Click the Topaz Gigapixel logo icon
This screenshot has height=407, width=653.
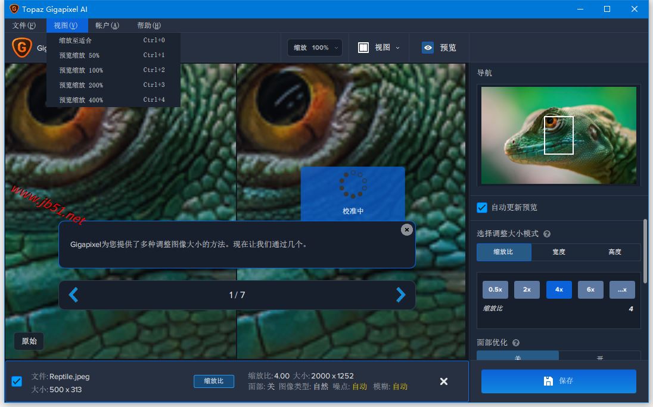[x=21, y=47]
